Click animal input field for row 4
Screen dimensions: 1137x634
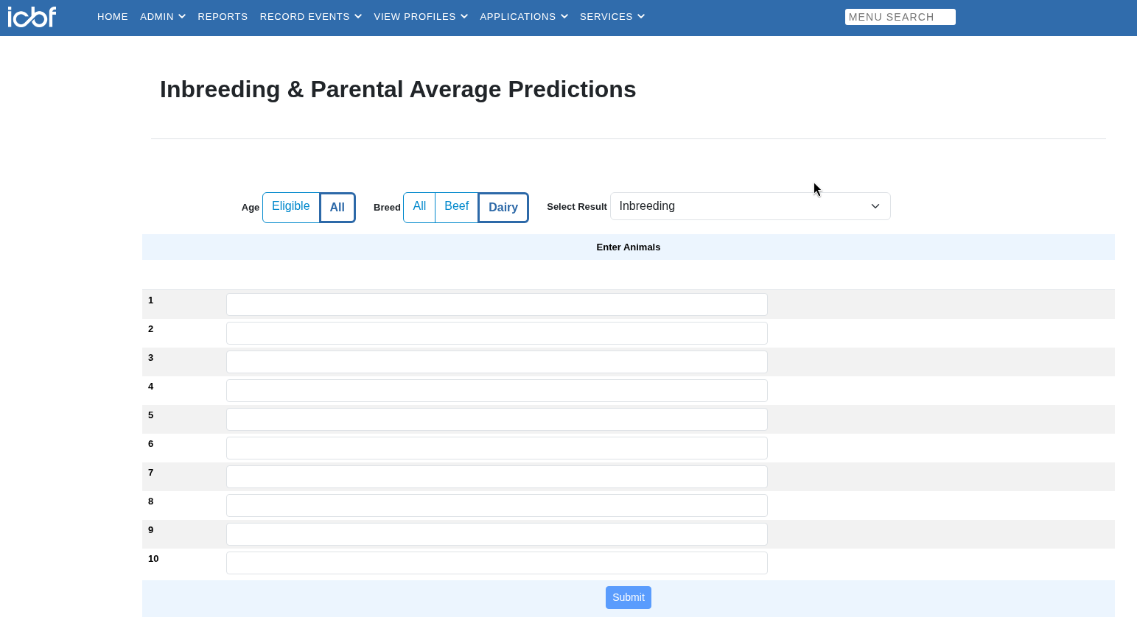[x=497, y=390]
